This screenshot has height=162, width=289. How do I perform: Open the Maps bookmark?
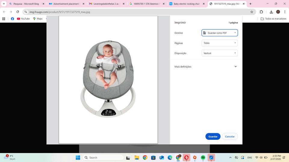click(38, 19)
